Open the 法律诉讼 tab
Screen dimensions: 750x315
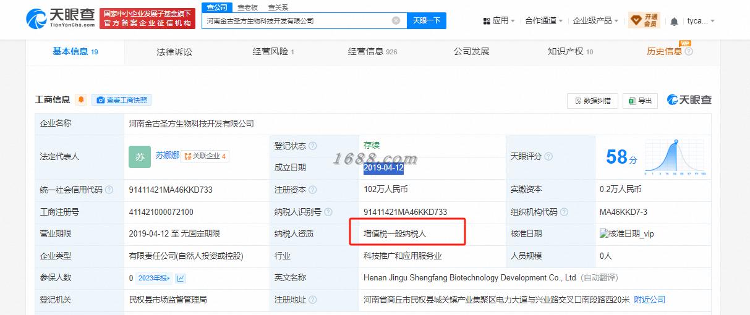point(174,52)
